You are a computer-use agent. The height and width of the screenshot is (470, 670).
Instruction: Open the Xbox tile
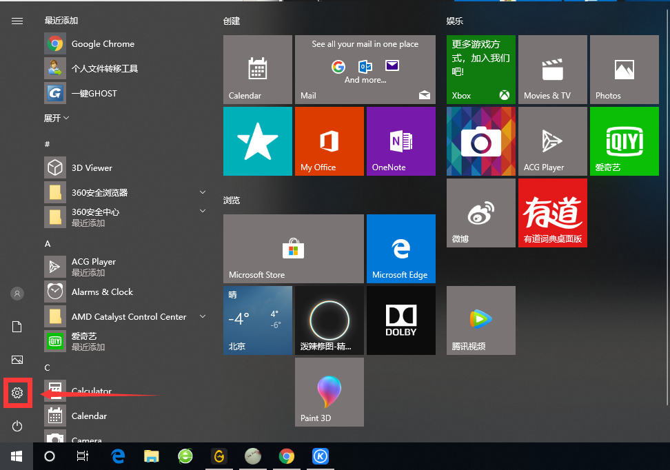[481, 70]
